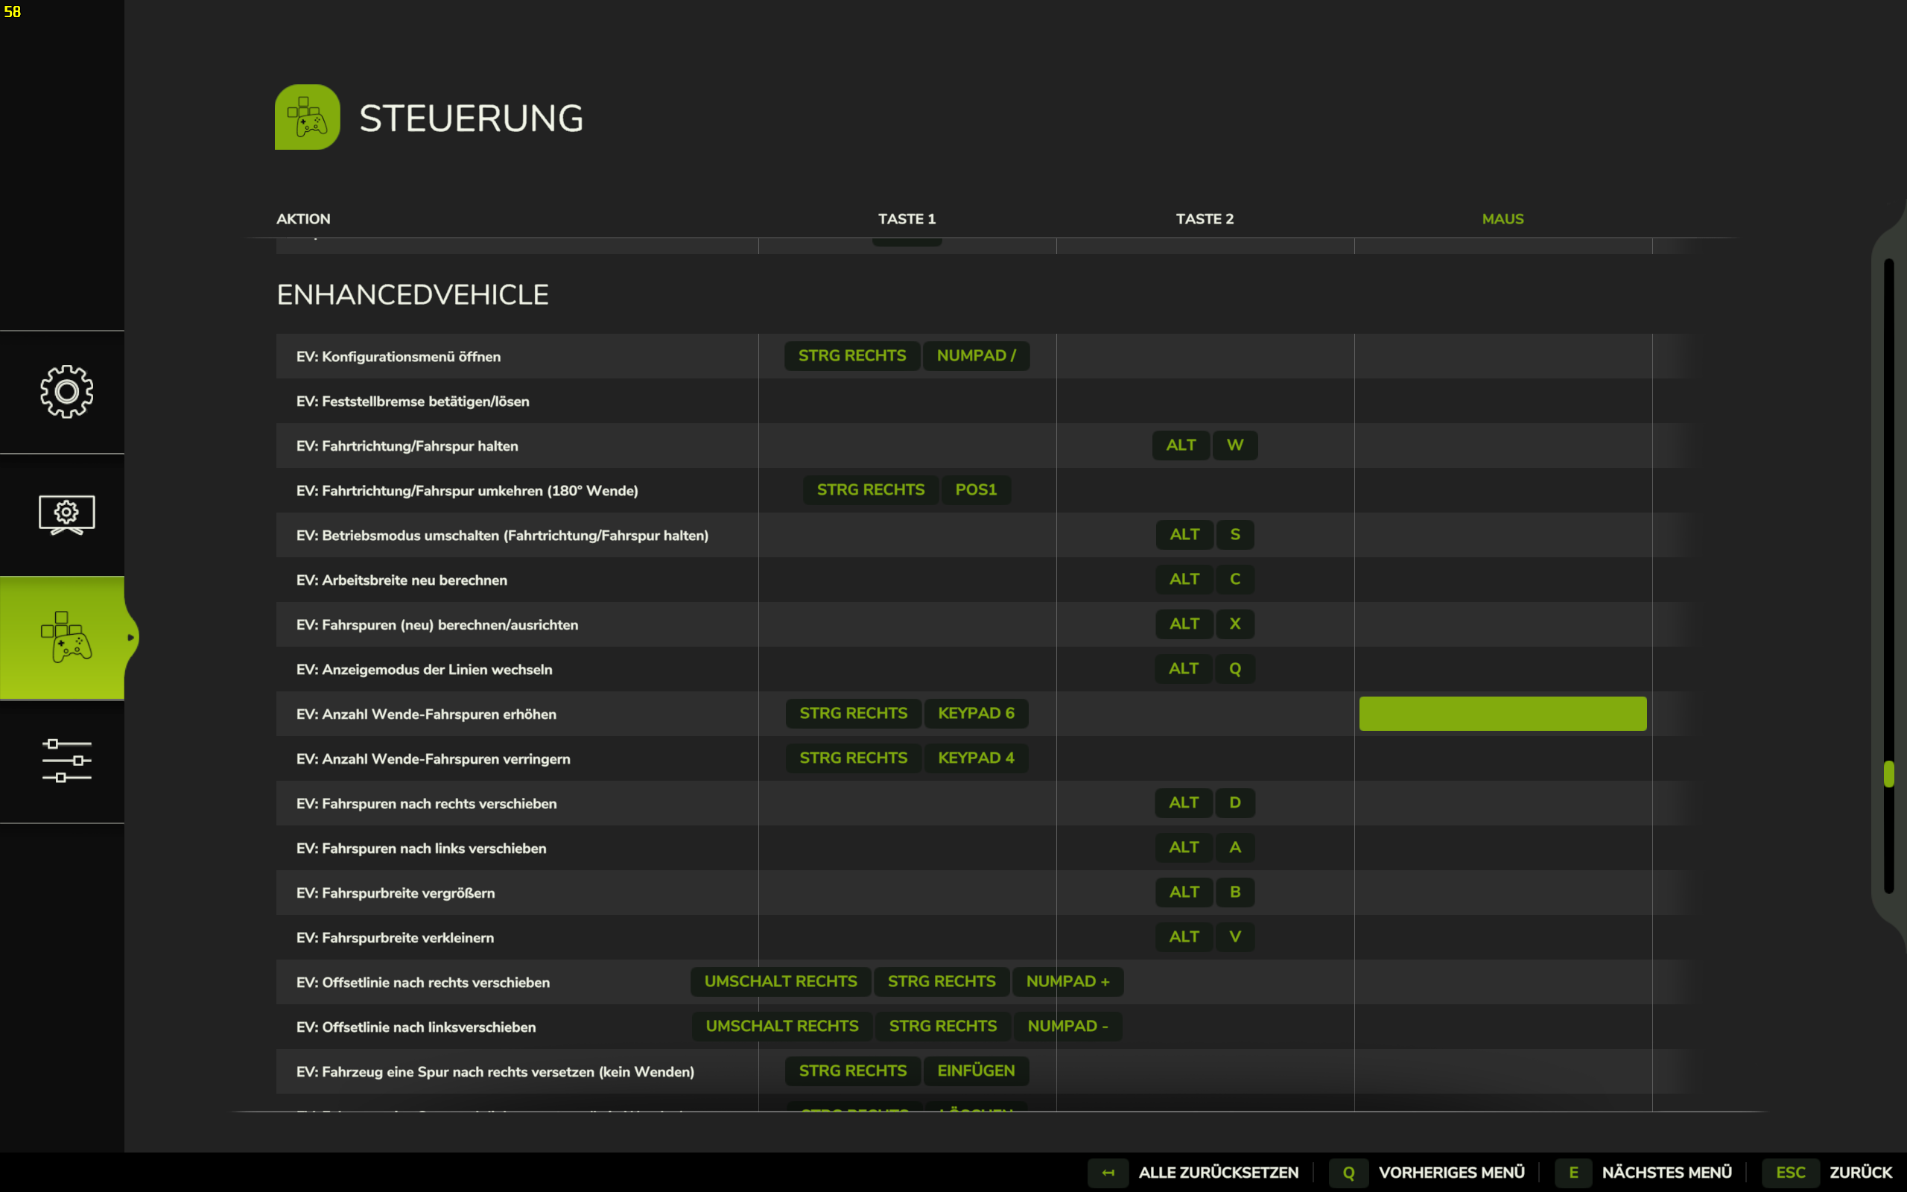Select the controls gamepad sidebar tab
1907x1192 pixels.
66,637
